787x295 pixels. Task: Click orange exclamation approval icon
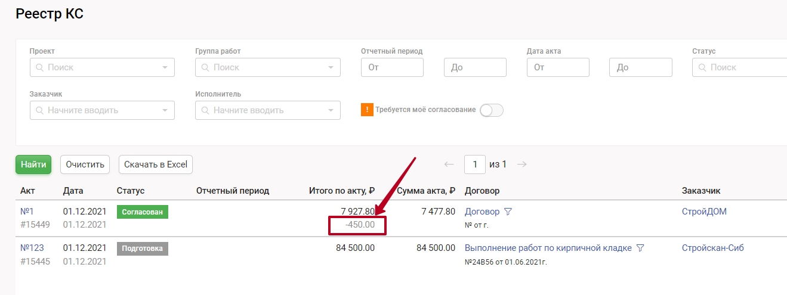pyautogui.click(x=367, y=110)
